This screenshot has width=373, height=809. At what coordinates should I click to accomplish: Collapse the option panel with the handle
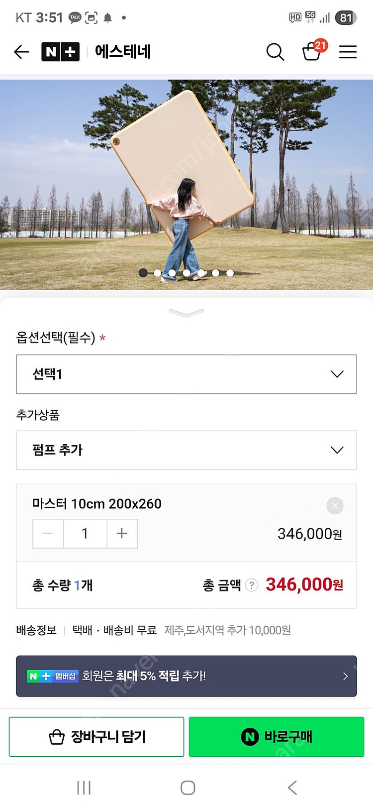pos(186,313)
